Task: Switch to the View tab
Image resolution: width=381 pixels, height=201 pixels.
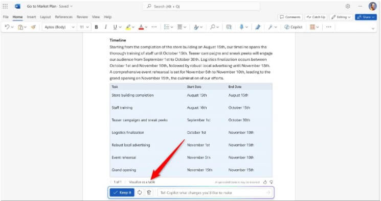Action: coord(96,17)
